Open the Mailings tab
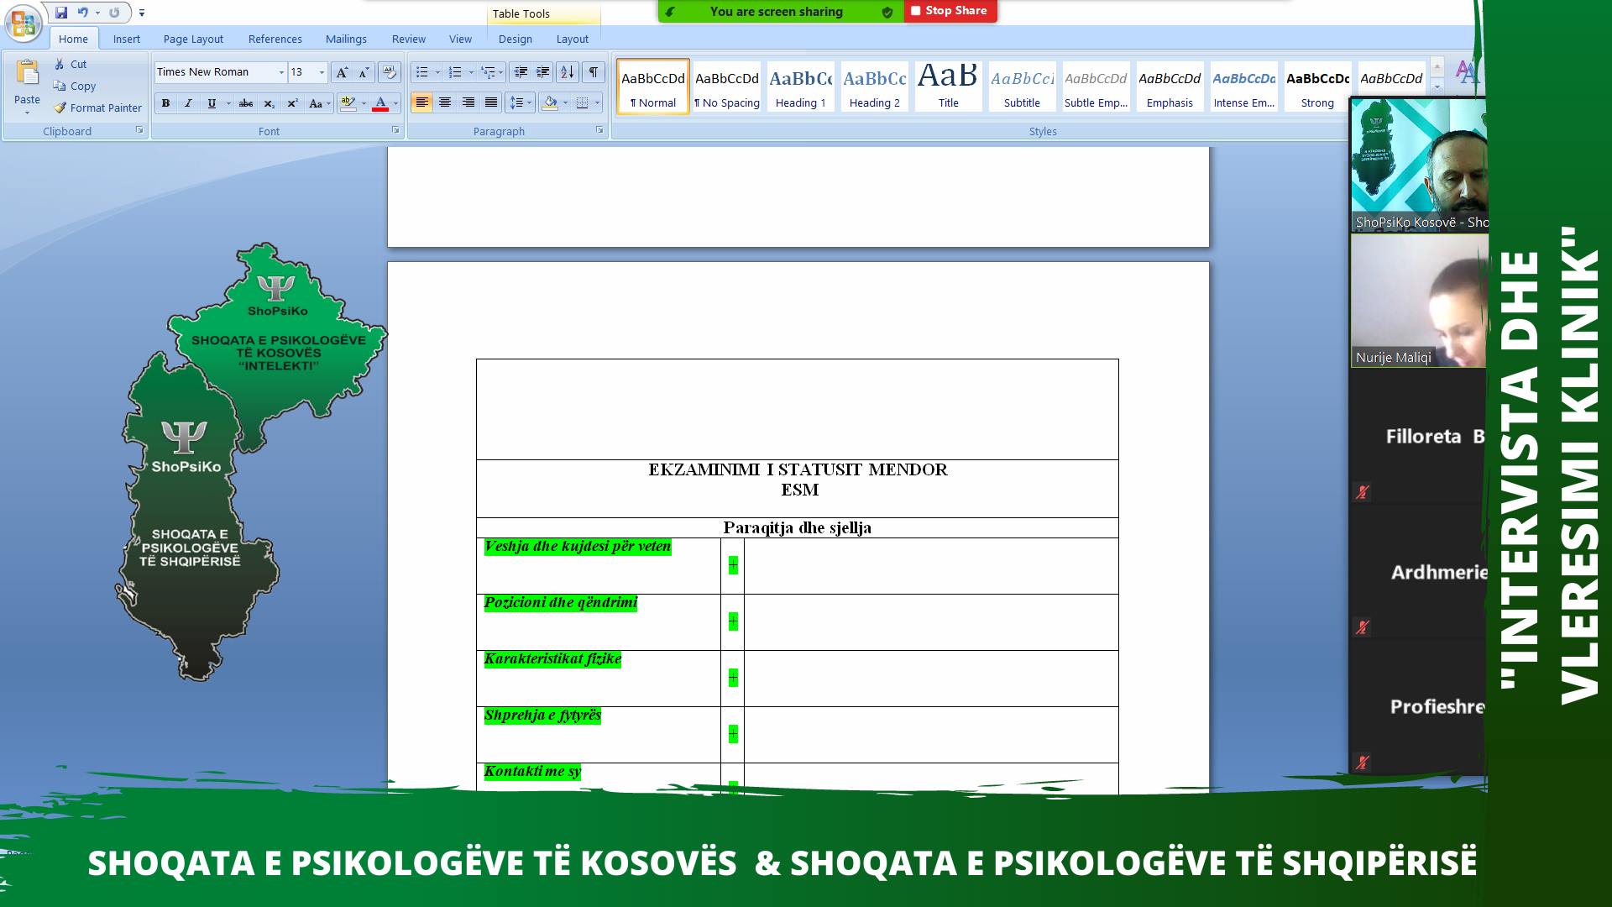This screenshot has height=907, width=1612. (x=346, y=39)
